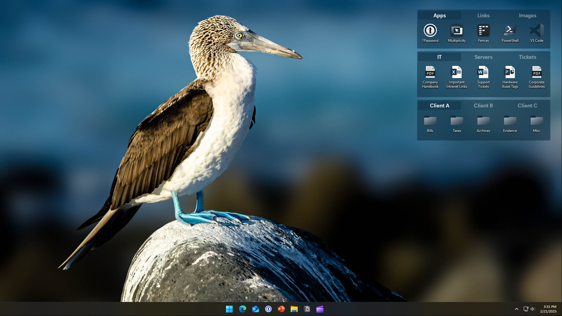Mute the system volume
This screenshot has height=316, width=562.
point(532,309)
